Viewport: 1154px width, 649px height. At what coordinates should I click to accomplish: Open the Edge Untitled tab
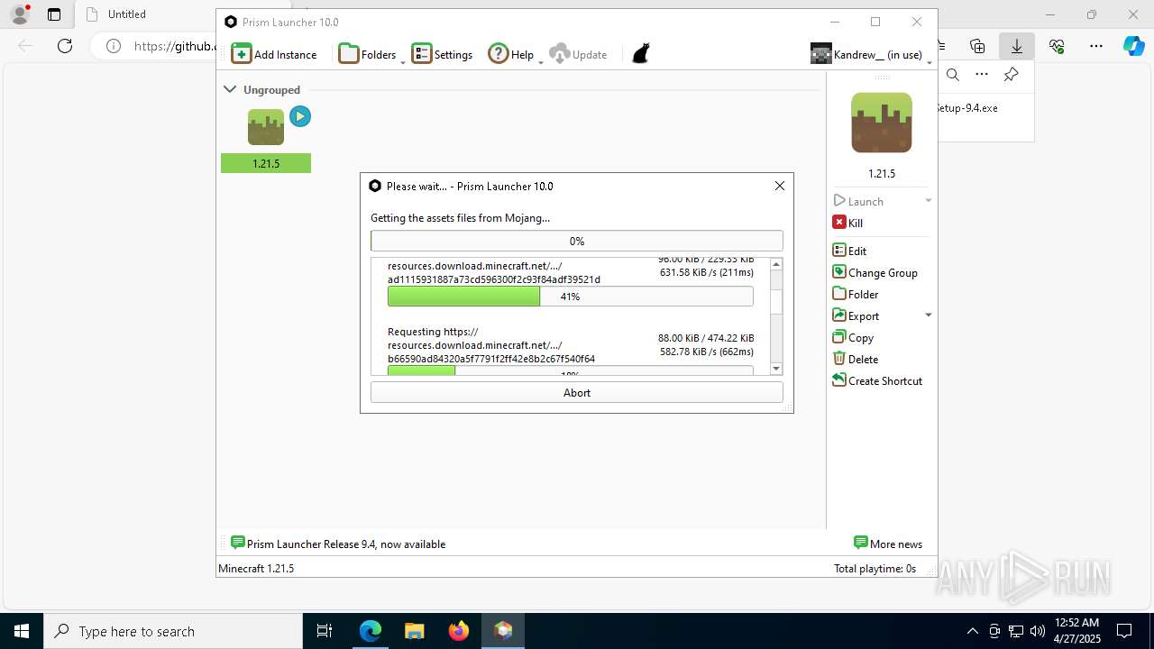pos(144,14)
